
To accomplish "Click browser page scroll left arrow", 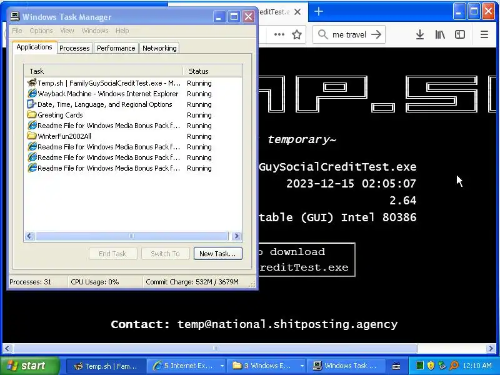I will point(7,349).
